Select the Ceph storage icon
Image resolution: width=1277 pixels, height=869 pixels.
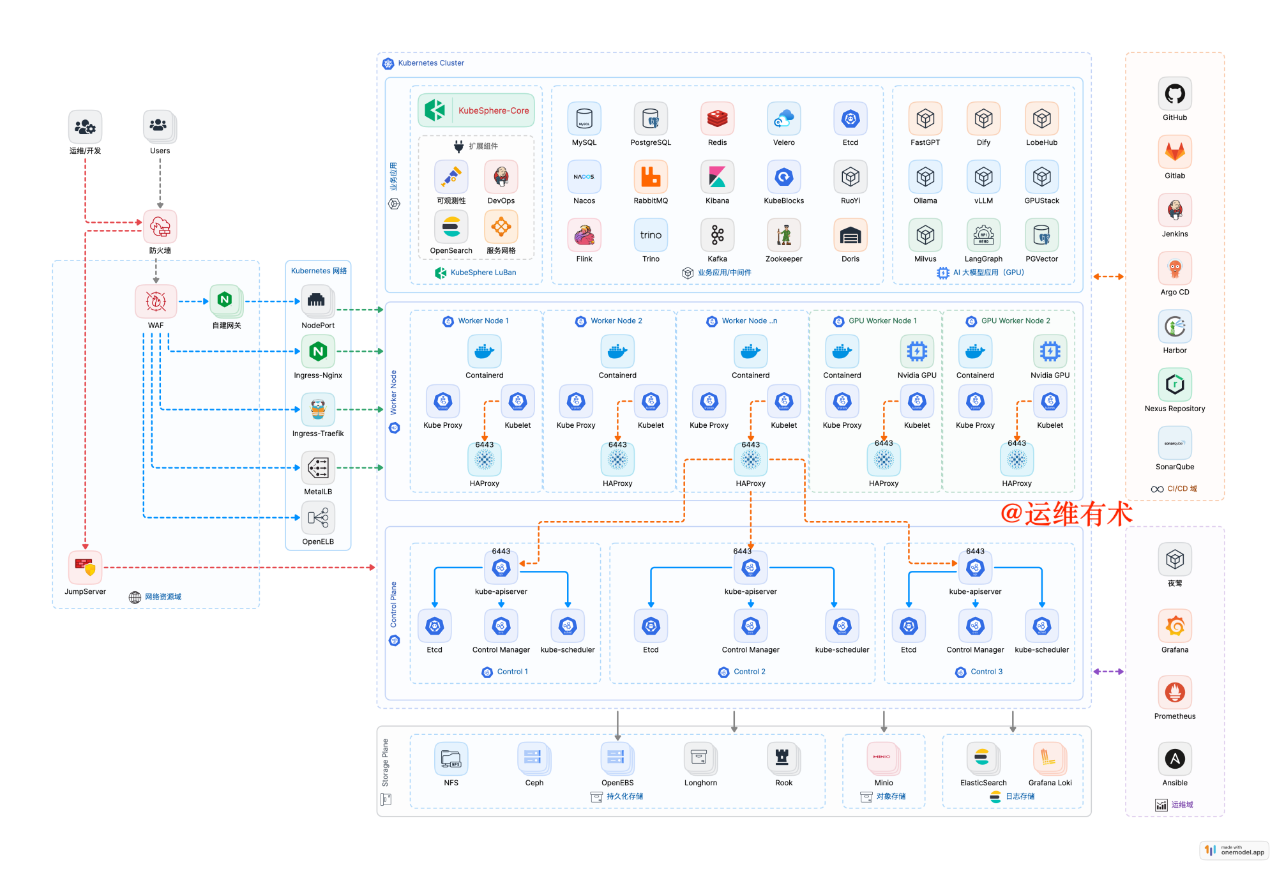pyautogui.click(x=534, y=759)
